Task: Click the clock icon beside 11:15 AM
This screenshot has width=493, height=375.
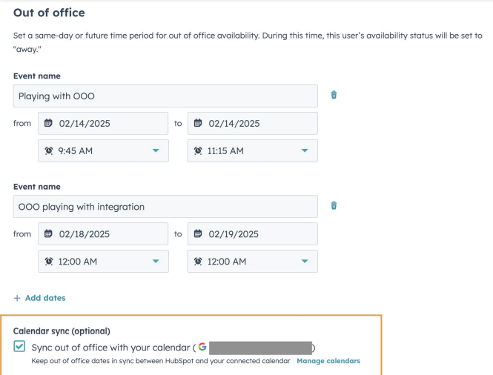Action: click(198, 150)
